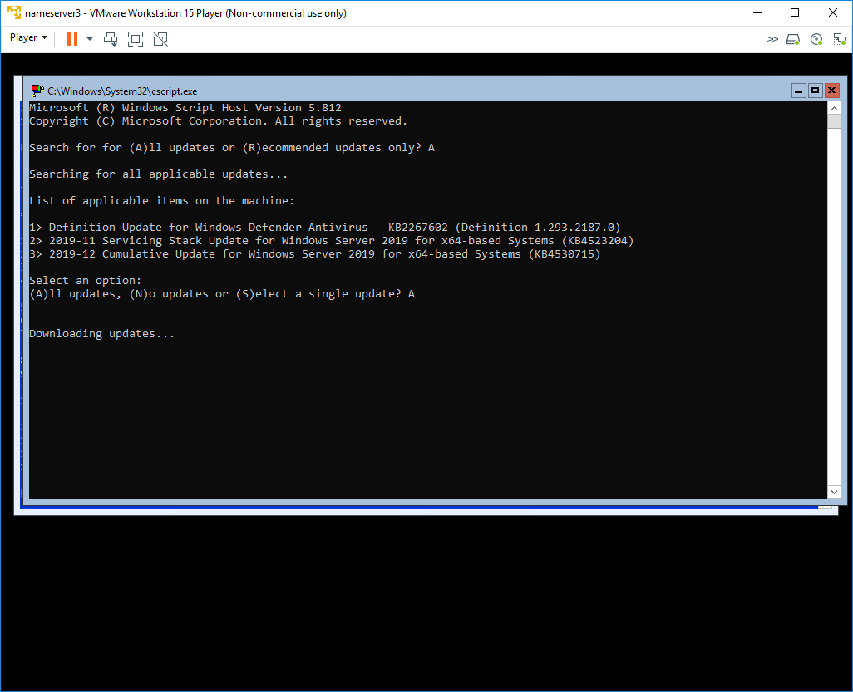
Task: Toggle Unity mode icon
Action: [160, 38]
